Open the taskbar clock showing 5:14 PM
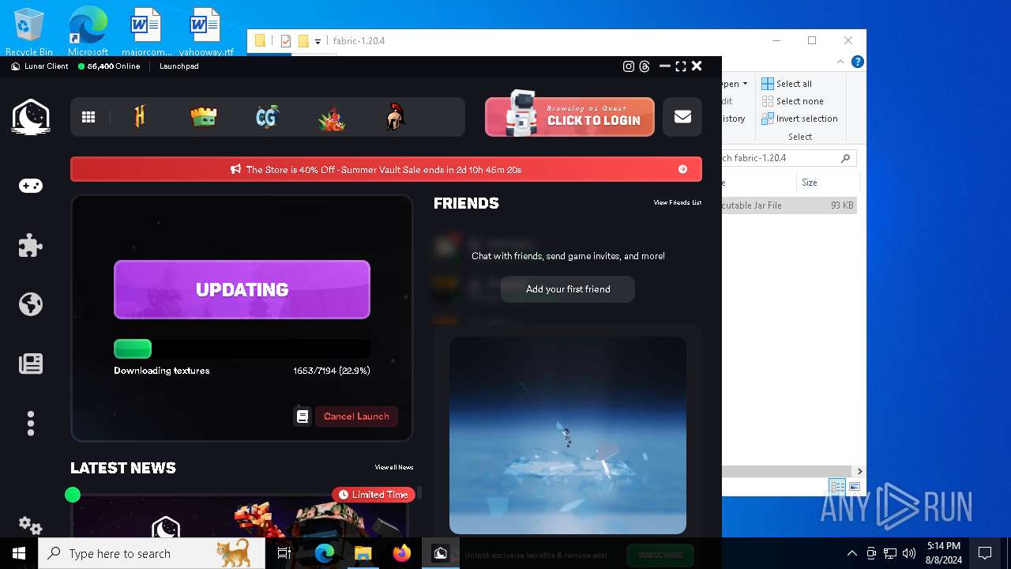Viewport: 1011px width, 569px height. 944,553
